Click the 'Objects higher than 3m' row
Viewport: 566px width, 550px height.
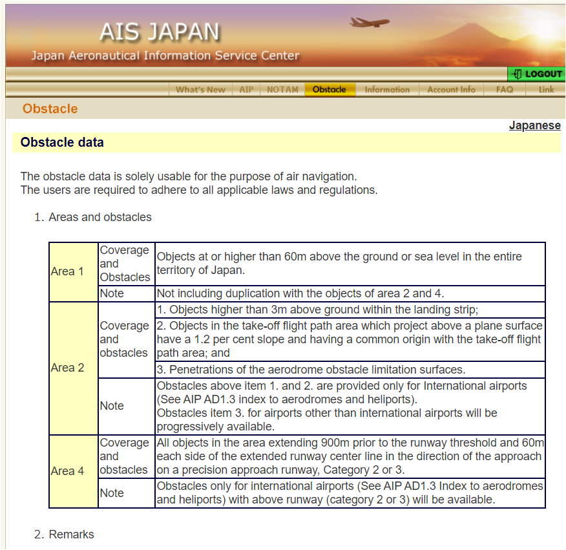tap(350, 310)
